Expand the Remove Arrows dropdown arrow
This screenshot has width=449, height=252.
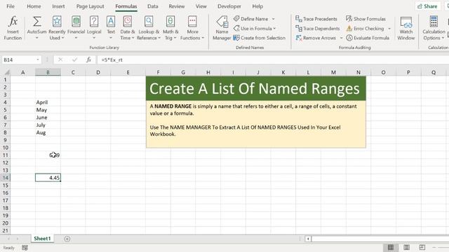(341, 38)
